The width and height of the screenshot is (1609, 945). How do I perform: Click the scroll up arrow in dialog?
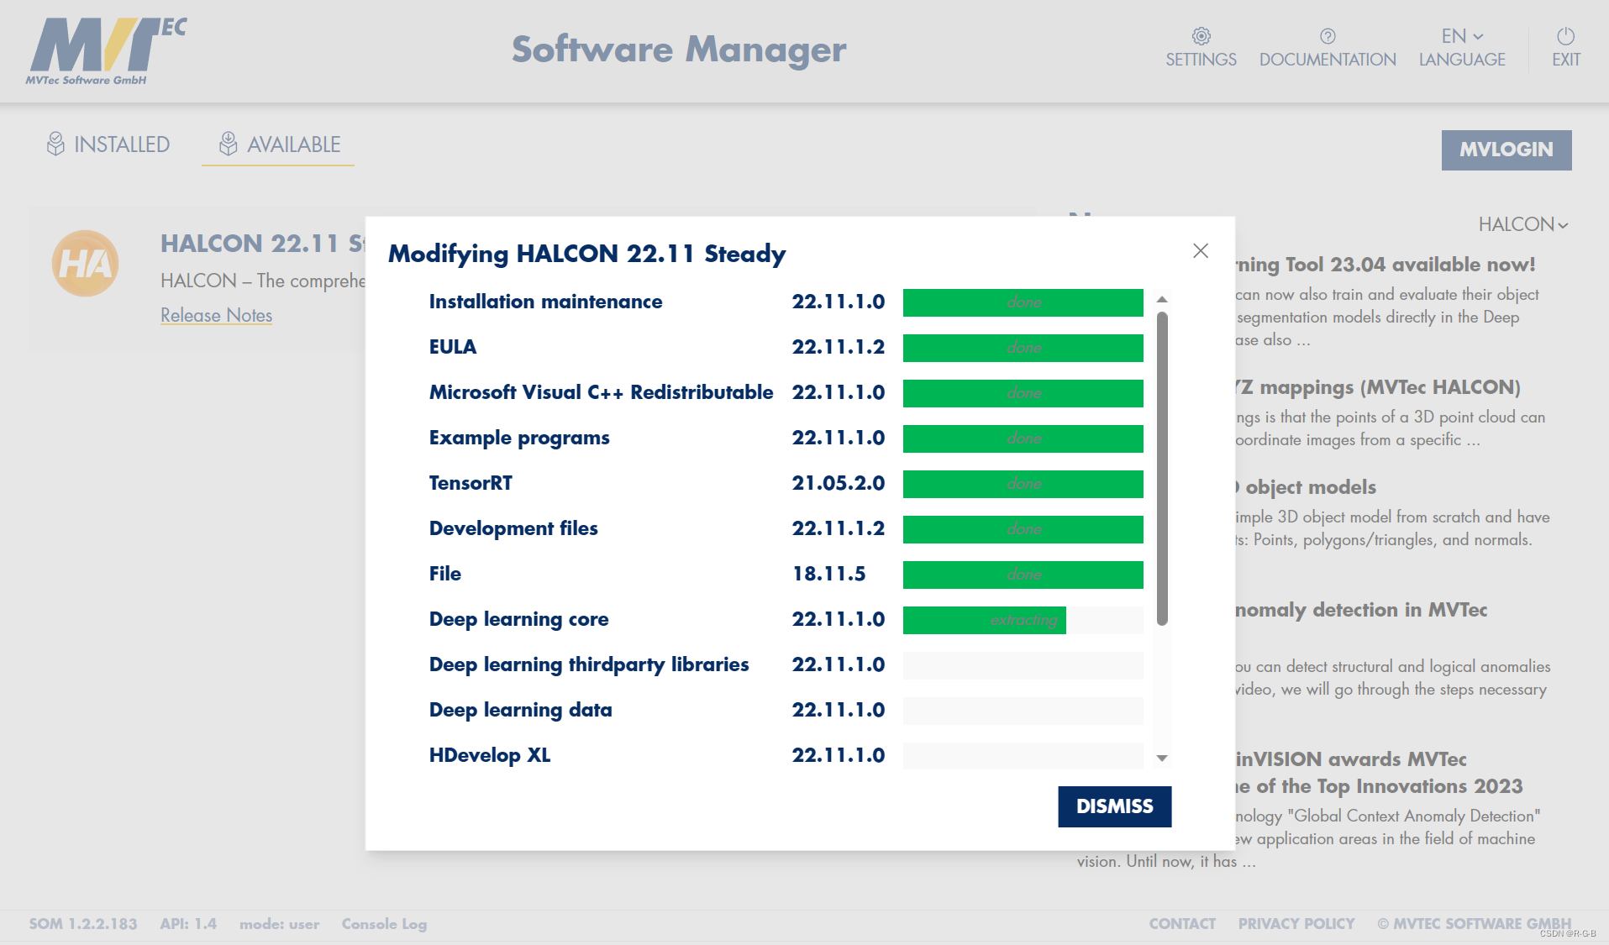[x=1162, y=299]
